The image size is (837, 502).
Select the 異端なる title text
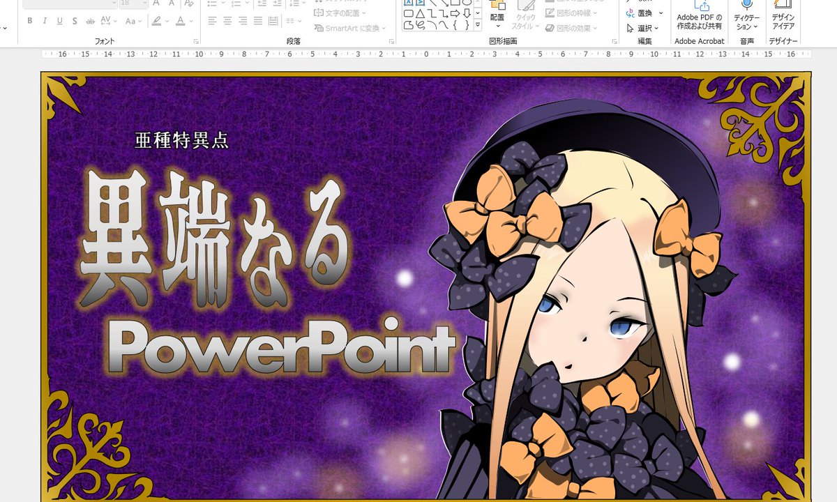215,238
